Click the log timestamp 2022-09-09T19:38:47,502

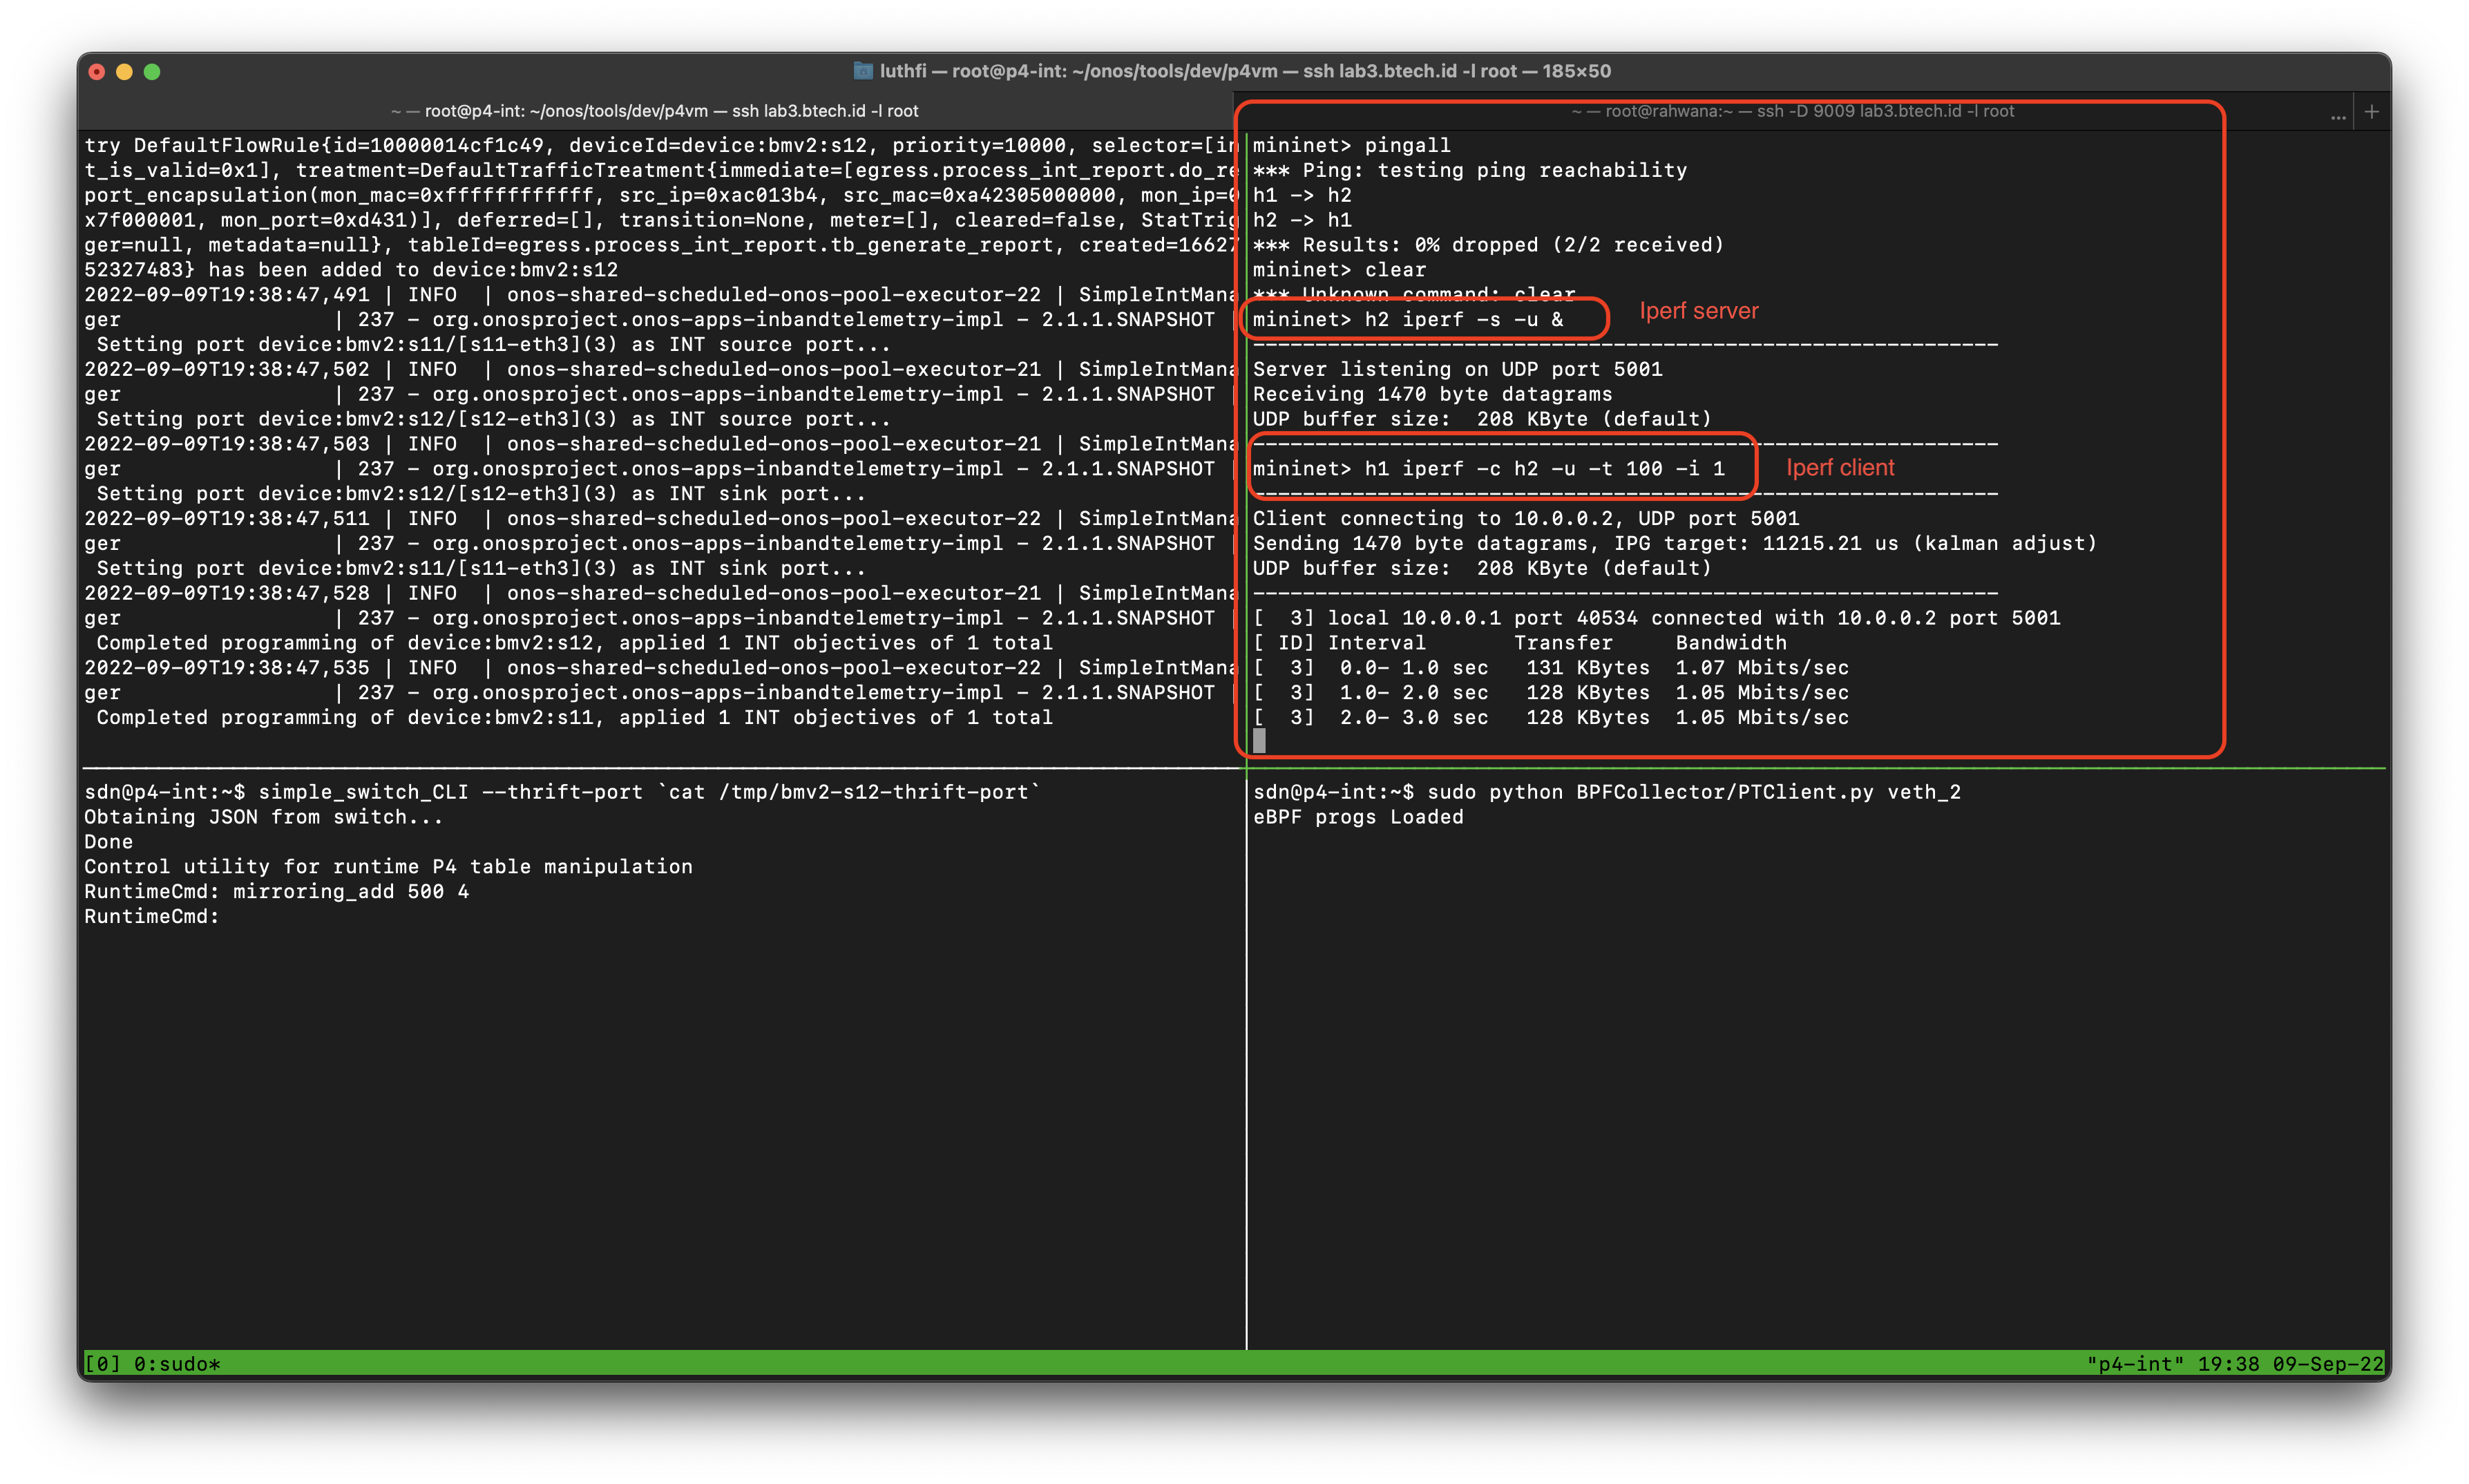point(227,370)
